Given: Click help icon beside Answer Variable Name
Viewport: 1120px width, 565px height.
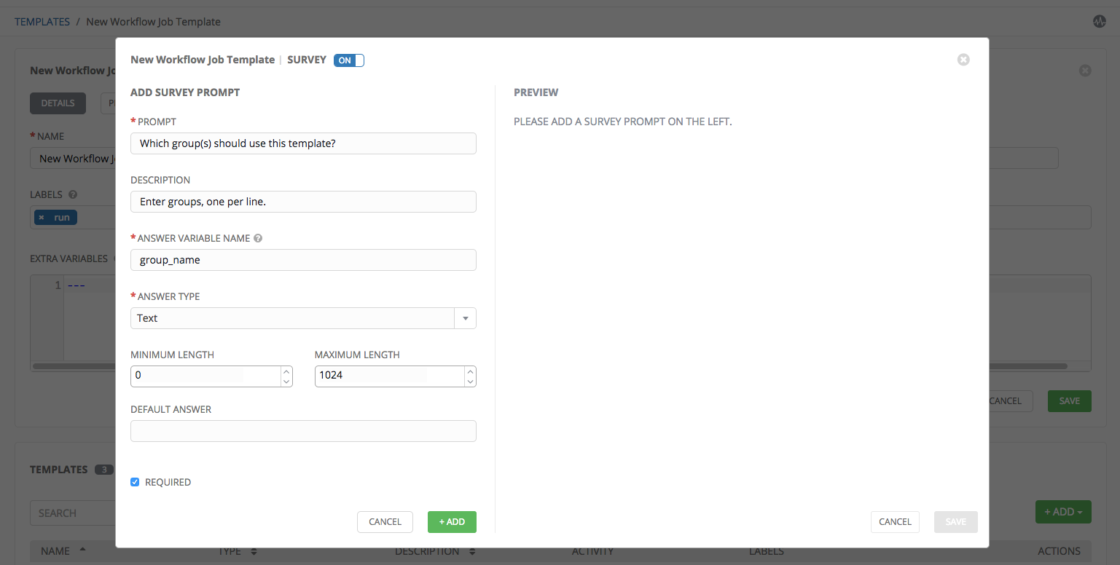Looking at the screenshot, I should tap(258, 238).
